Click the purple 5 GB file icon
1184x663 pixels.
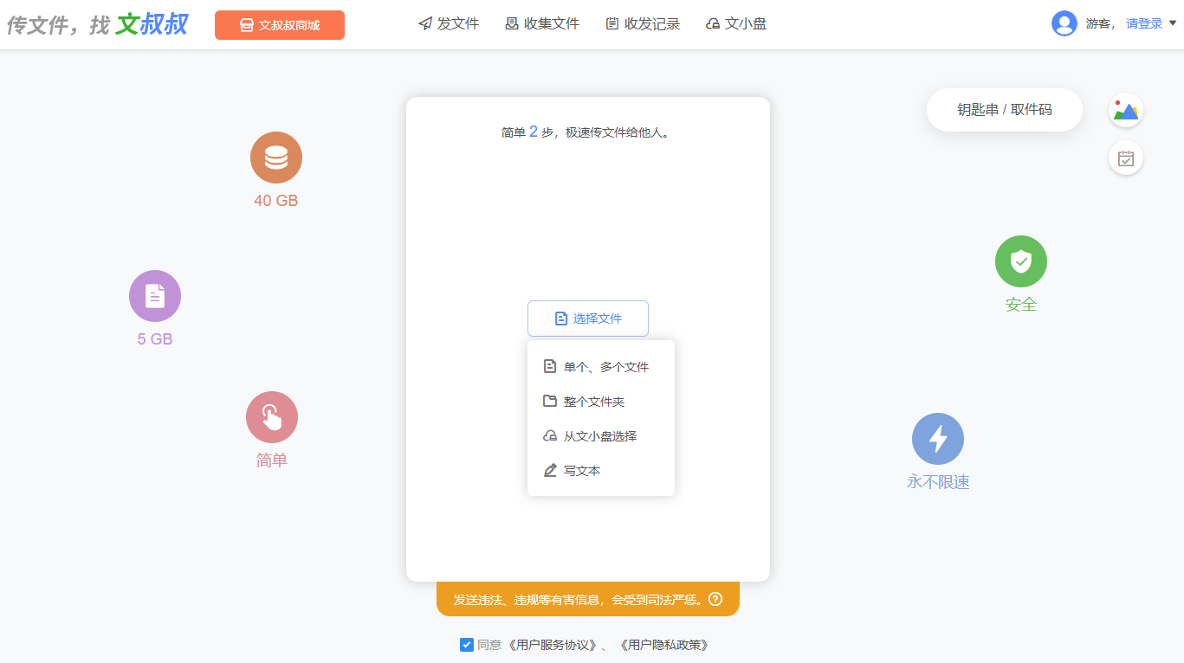(x=155, y=296)
